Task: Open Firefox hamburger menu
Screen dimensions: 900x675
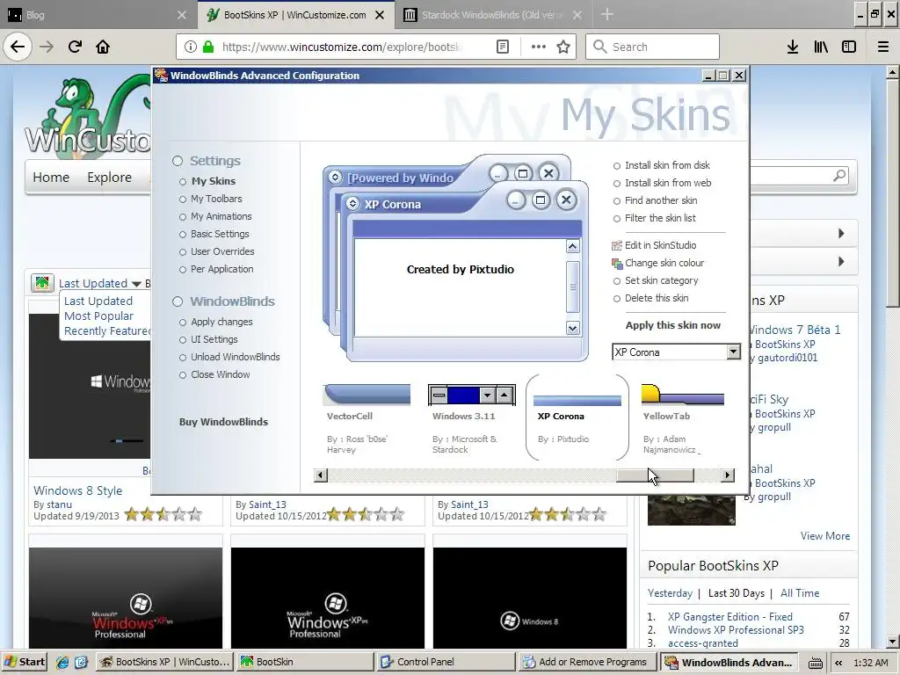Action: tap(883, 47)
